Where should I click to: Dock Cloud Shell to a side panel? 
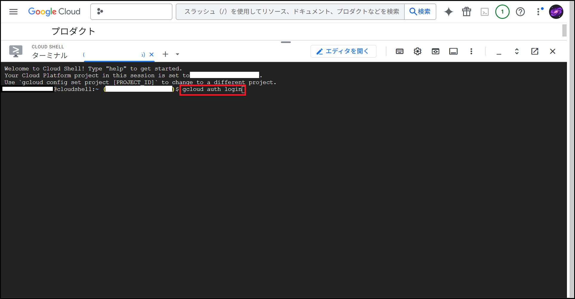pyautogui.click(x=453, y=51)
